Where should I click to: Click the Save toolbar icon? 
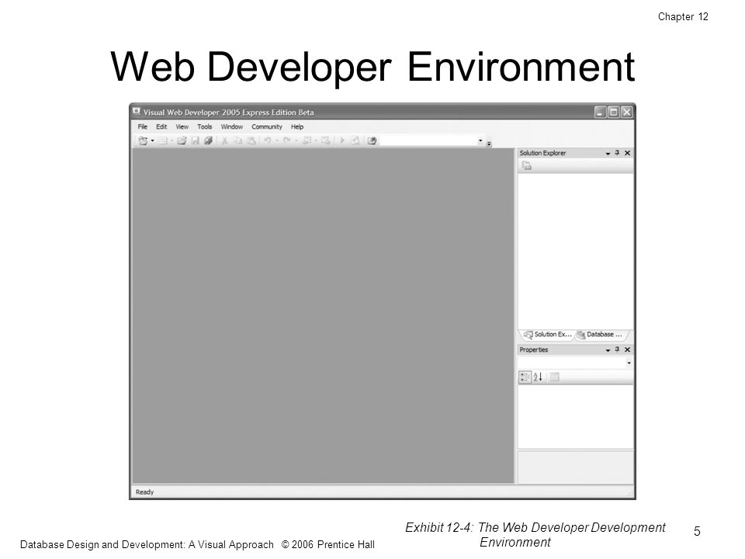[195, 141]
